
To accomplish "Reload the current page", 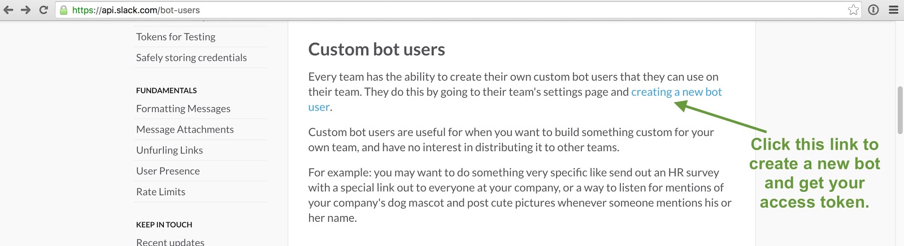I will tap(44, 10).
